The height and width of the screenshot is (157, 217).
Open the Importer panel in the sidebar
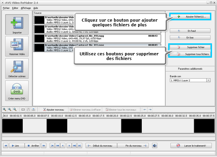[x=17, y=24]
